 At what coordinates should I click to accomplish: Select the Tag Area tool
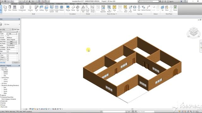click(125, 9)
